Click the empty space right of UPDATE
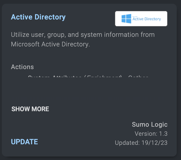The width and height of the screenshot is (181, 160). (74, 142)
